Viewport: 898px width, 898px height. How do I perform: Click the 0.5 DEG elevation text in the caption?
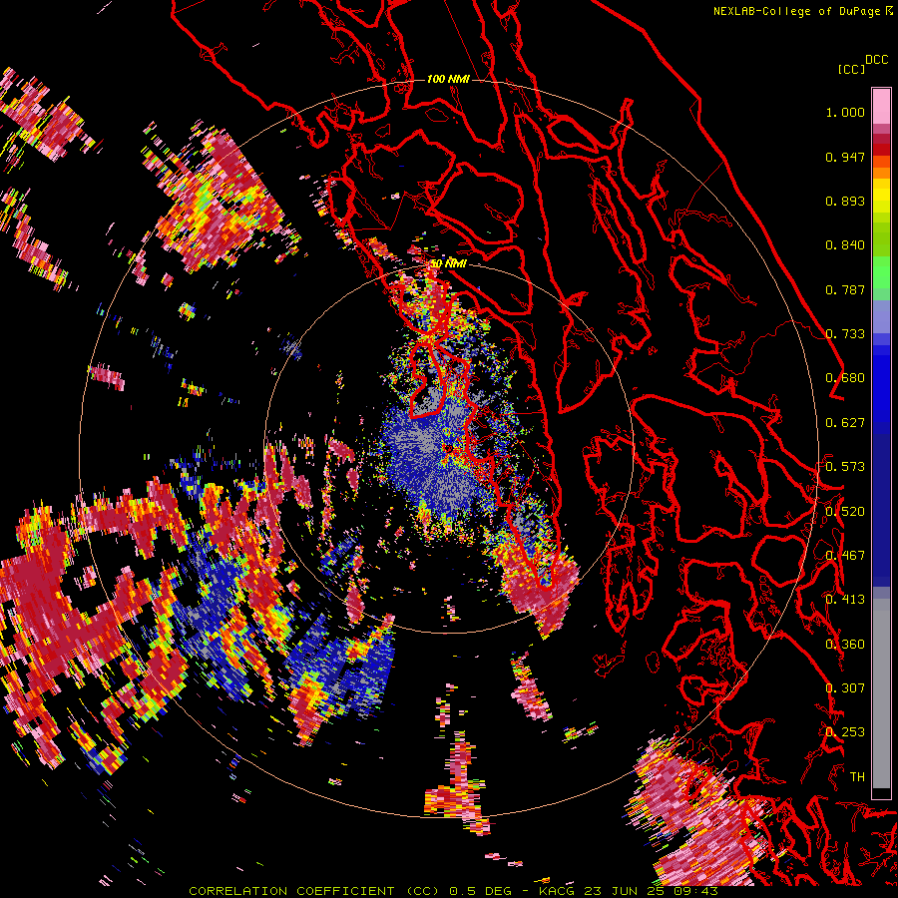[481, 891]
